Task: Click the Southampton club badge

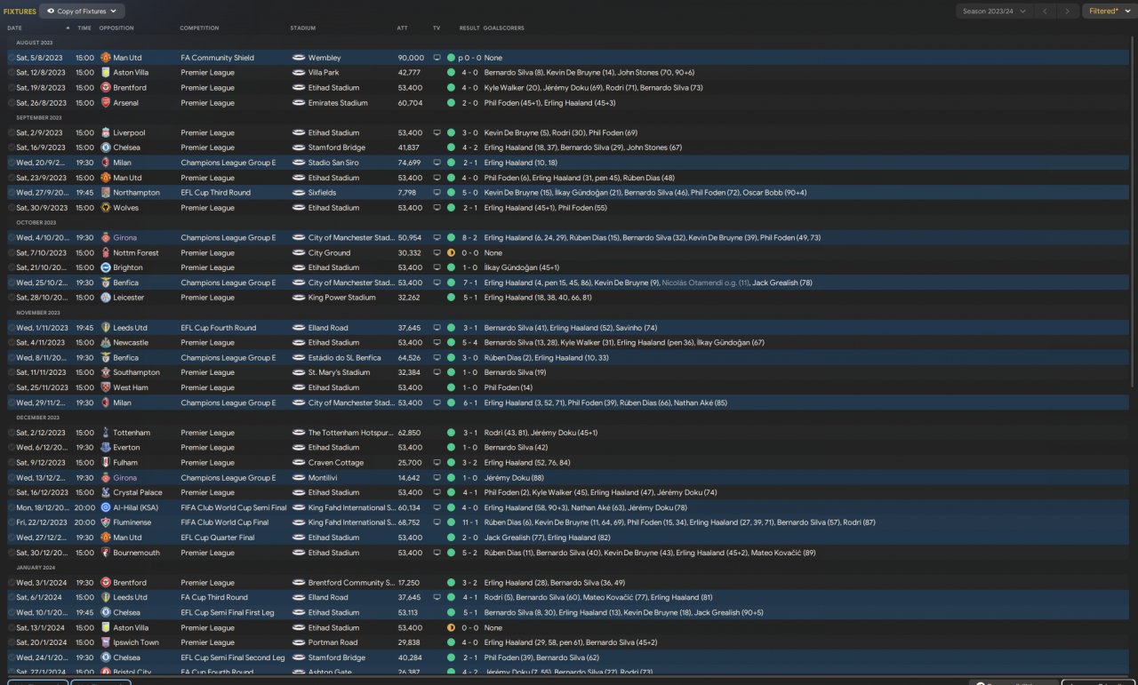Action: [x=105, y=373]
